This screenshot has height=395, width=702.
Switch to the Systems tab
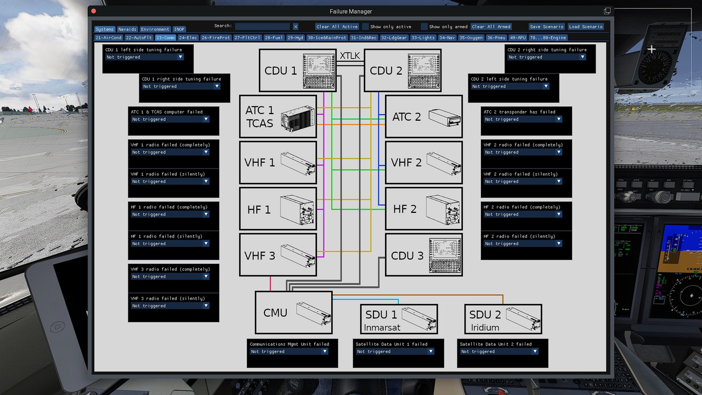[105, 29]
